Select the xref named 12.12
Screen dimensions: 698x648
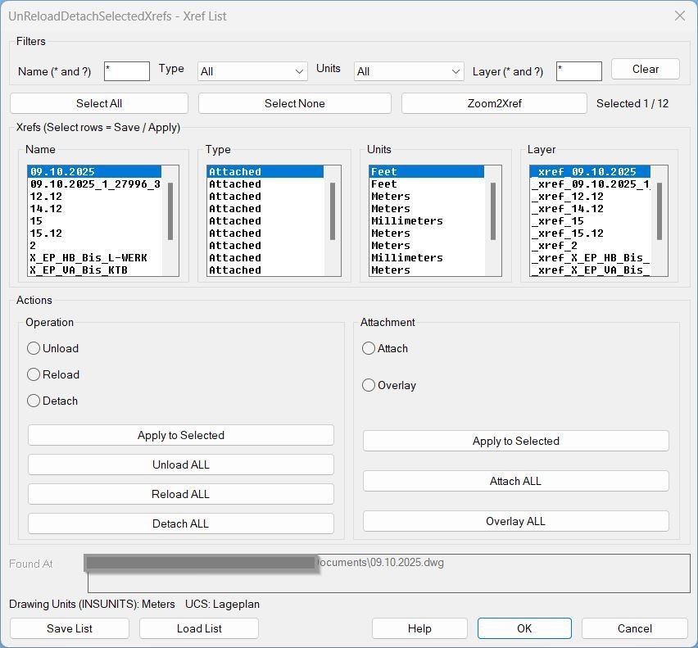click(x=45, y=196)
